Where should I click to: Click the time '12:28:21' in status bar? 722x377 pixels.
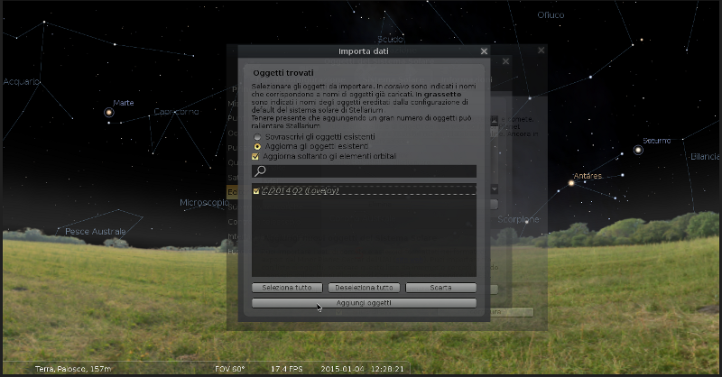point(387,369)
